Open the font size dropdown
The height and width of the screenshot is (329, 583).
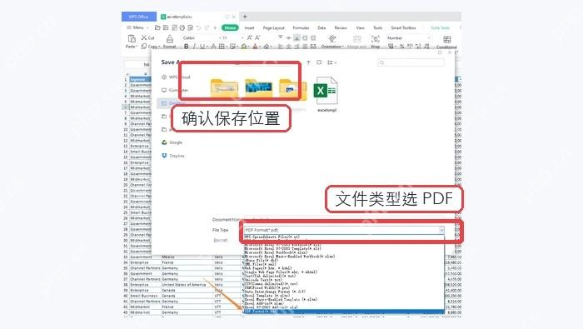pyautogui.click(x=232, y=38)
